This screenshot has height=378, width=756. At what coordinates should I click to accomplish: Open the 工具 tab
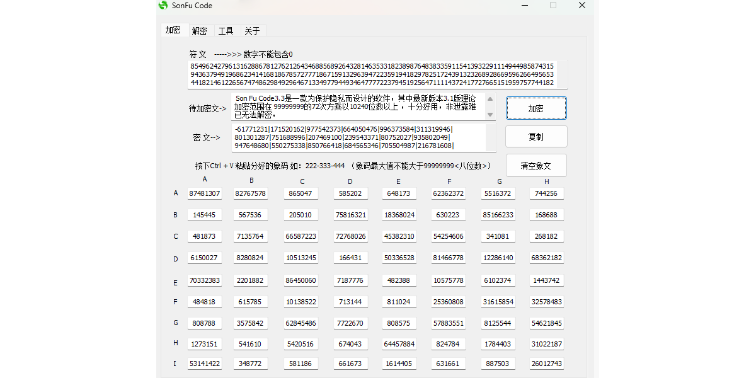pos(226,30)
